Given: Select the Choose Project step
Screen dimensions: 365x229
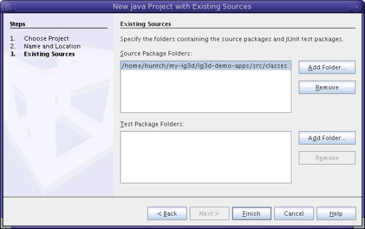Looking at the screenshot, I should point(46,38).
